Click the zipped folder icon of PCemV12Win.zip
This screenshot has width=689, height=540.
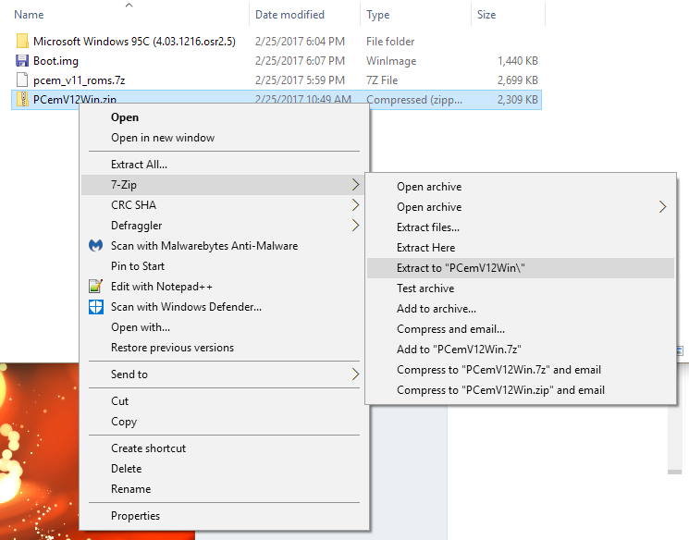(x=22, y=99)
